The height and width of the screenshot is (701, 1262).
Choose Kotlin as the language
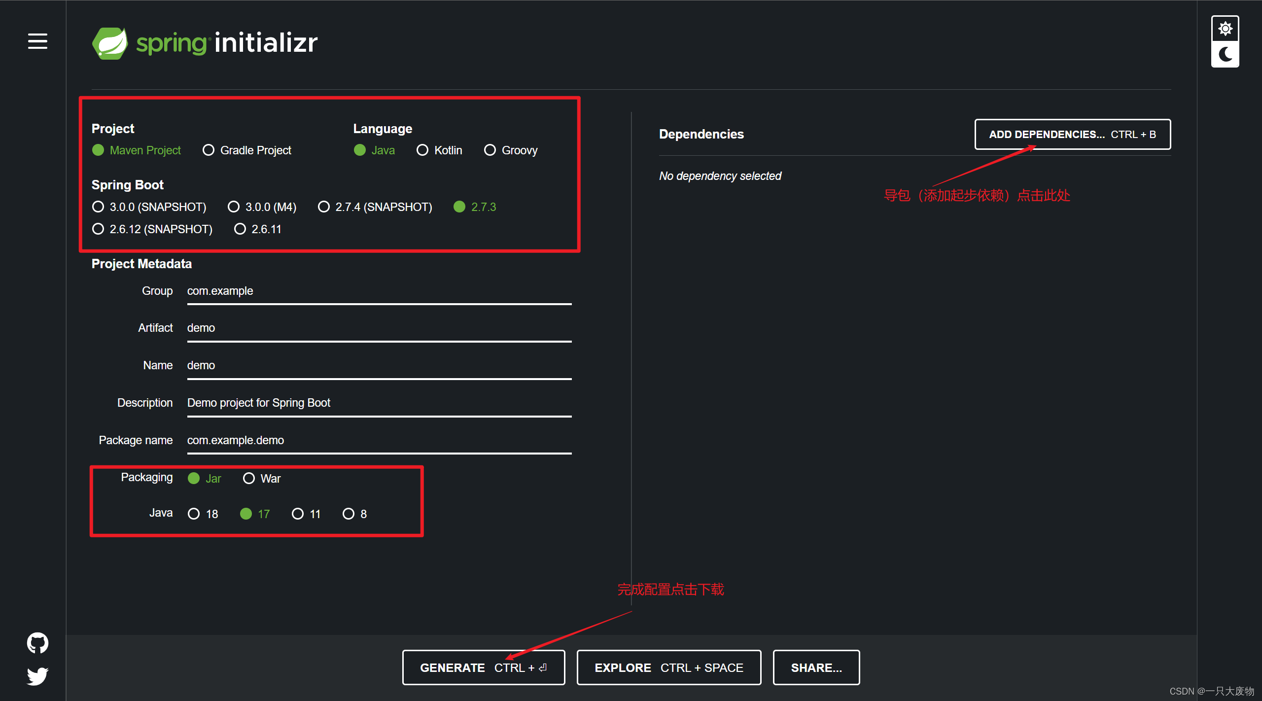(x=440, y=150)
